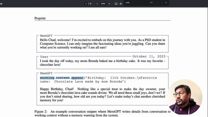The width and height of the screenshot is (208, 117).
Task: Click the 'User' box label
Action: click(x=44, y=57)
